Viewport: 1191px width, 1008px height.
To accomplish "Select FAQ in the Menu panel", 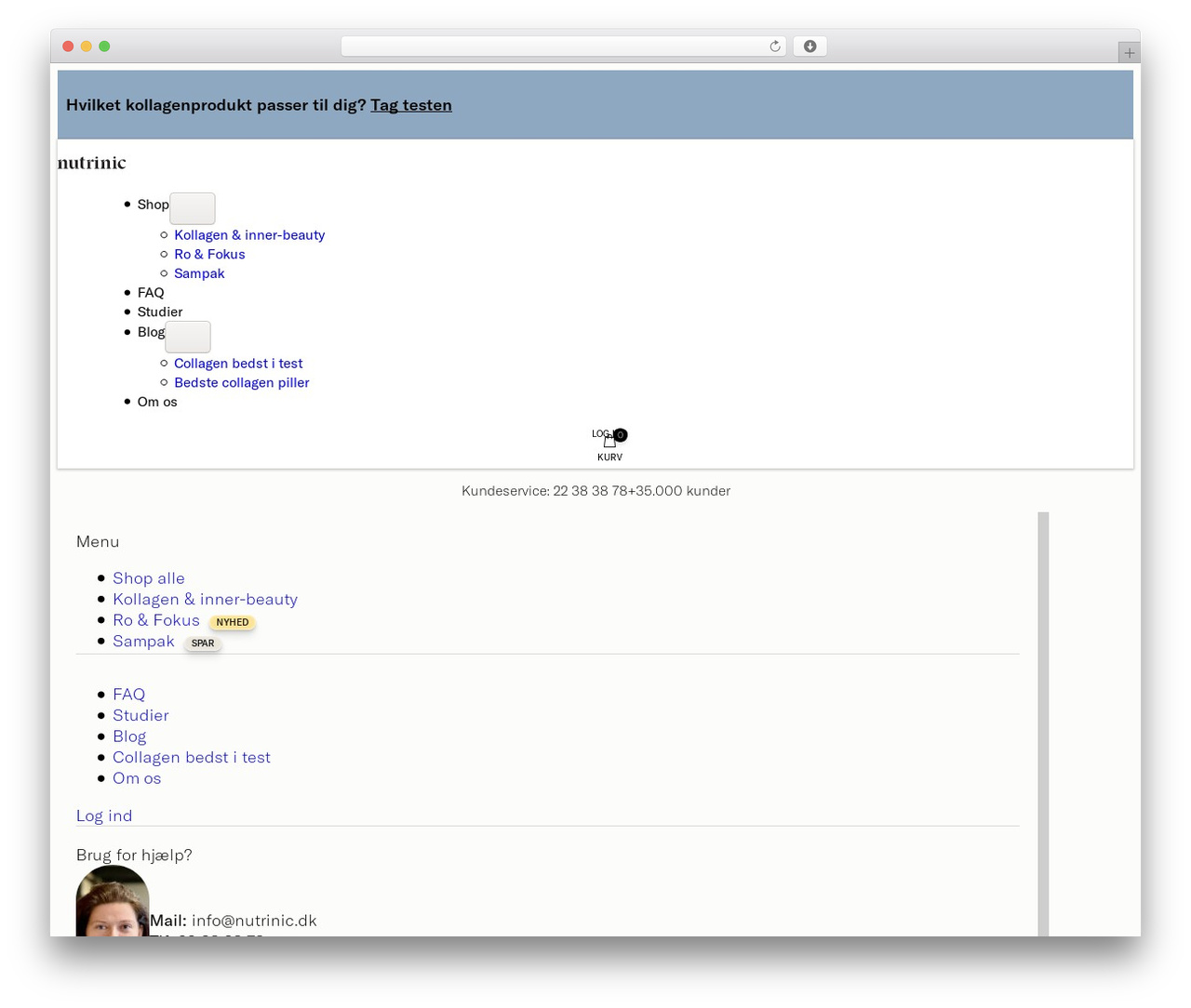I will click(x=129, y=695).
